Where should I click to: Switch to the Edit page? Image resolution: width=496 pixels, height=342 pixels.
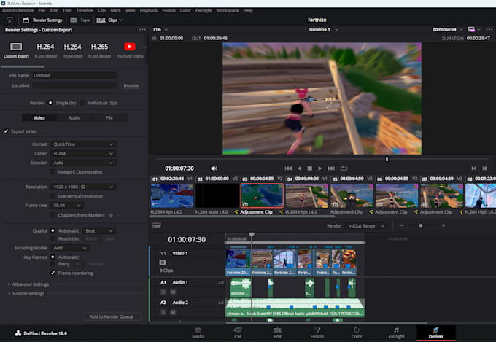(x=277, y=333)
